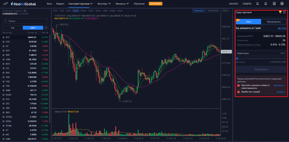Screen dimensions: 289x142
Task: Open the notifications bell icon
Action: pyautogui.click(x=266, y=4)
